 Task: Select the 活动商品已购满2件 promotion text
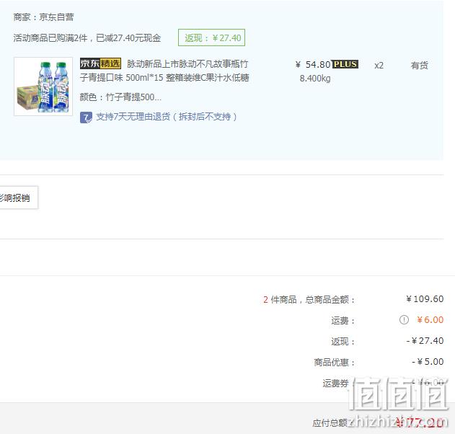87,38
